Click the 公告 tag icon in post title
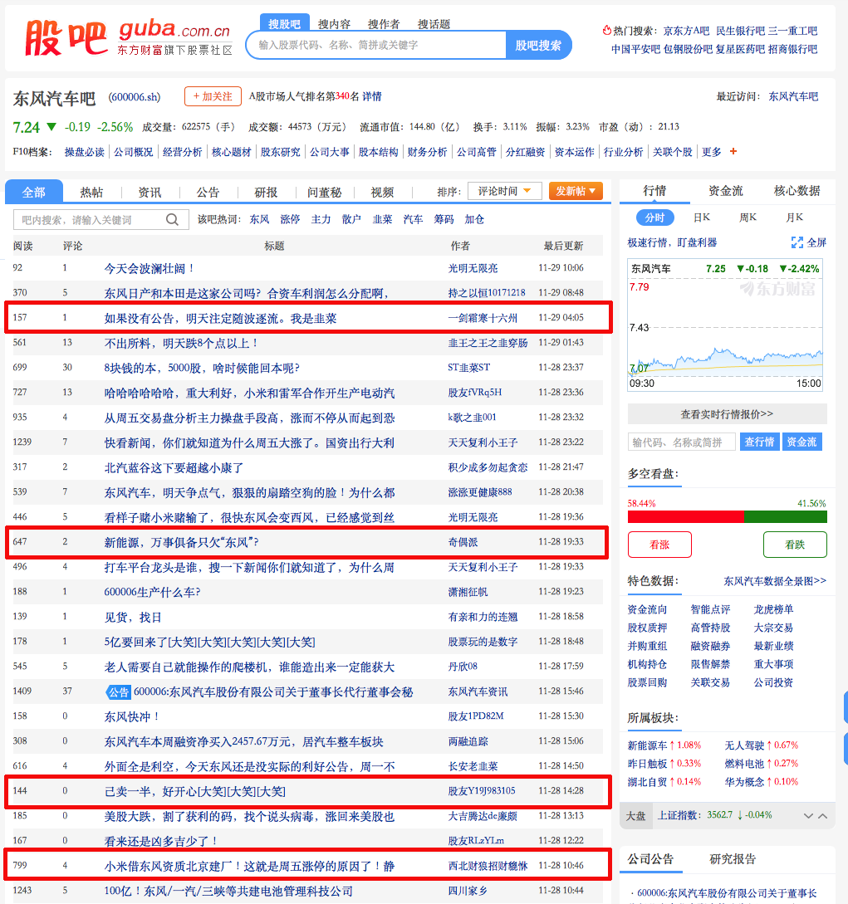Screen dimensions: 848x904 point(118,691)
